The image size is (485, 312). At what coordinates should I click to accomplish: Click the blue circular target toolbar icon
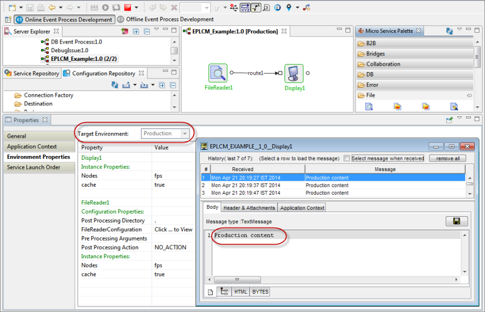point(278,8)
